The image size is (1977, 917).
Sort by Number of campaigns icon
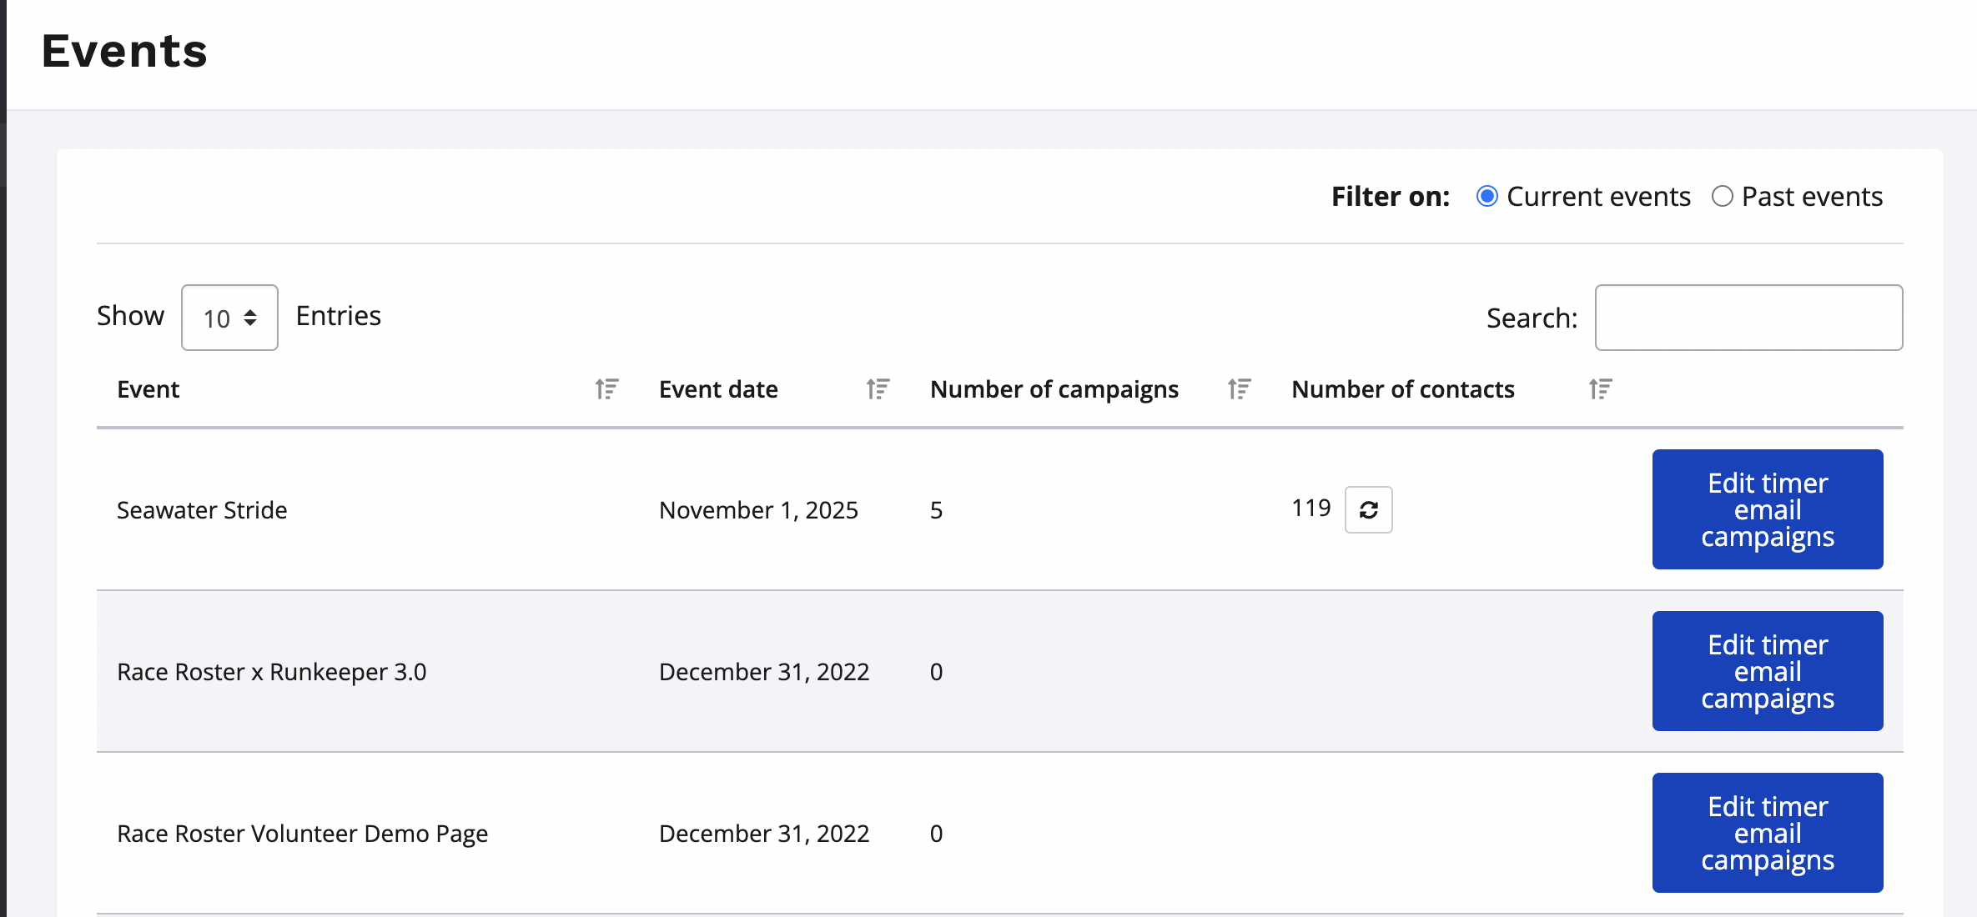pos(1239,389)
